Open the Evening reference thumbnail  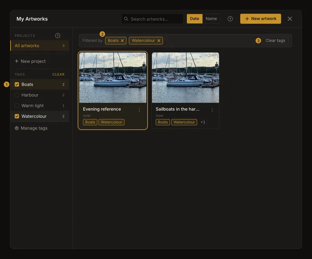click(x=113, y=78)
